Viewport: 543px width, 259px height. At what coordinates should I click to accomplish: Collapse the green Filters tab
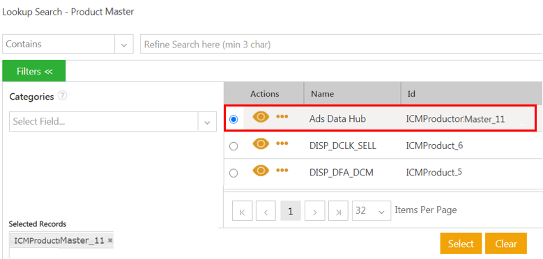pyautogui.click(x=34, y=71)
